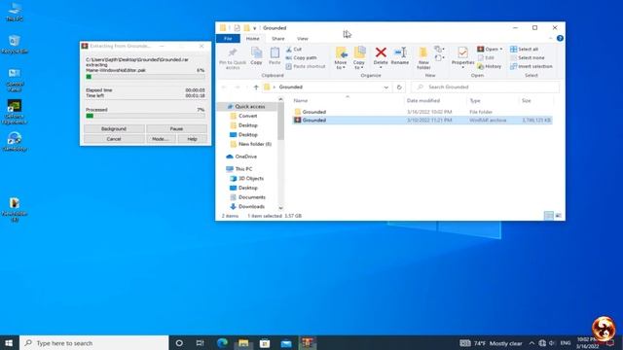The height and width of the screenshot is (350, 623).
Task: Click the Help question mark icon
Action: (560, 39)
